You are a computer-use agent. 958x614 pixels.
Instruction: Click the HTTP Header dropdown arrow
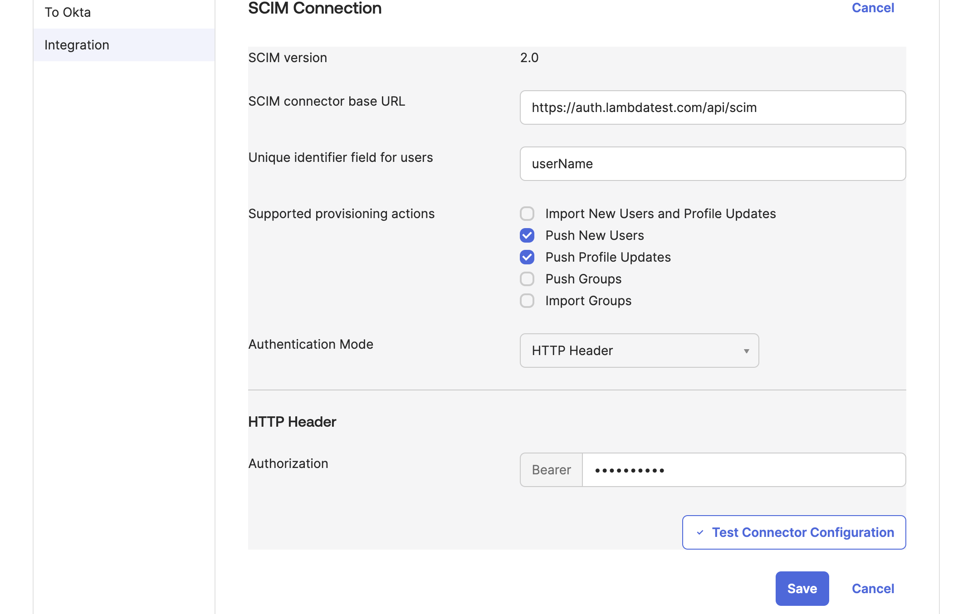click(x=746, y=351)
